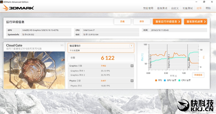Screen dimensions: 216x114
Task: Click 查看联机结果 online results button
Action: coord(195,22)
